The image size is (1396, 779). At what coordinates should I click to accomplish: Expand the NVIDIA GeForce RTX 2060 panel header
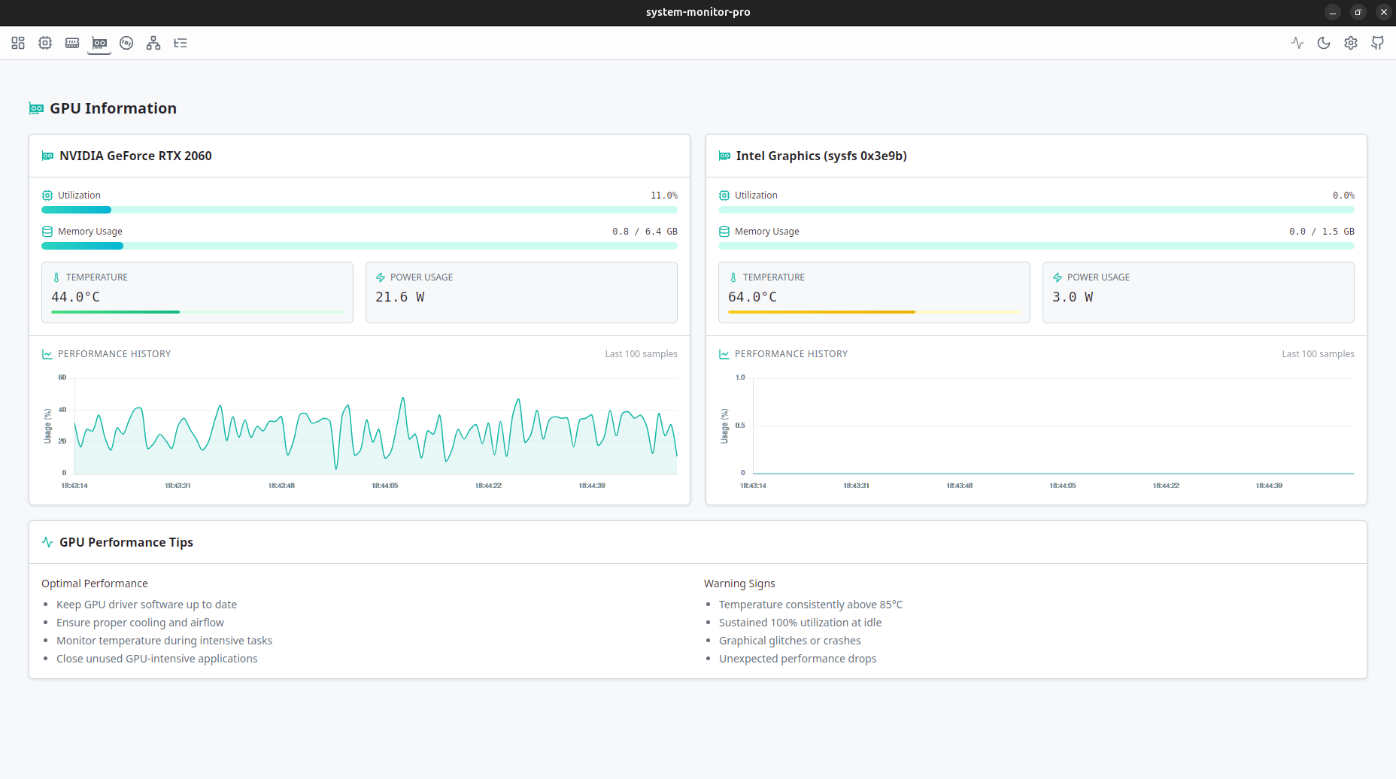click(135, 156)
